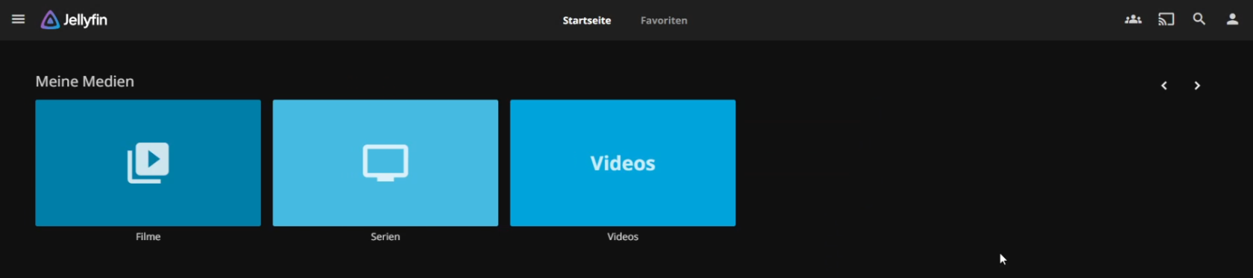Open the user profile icon
This screenshot has height=278, width=1253.
pyautogui.click(x=1232, y=19)
